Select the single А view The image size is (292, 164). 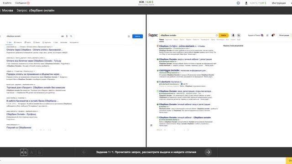pos(31,153)
